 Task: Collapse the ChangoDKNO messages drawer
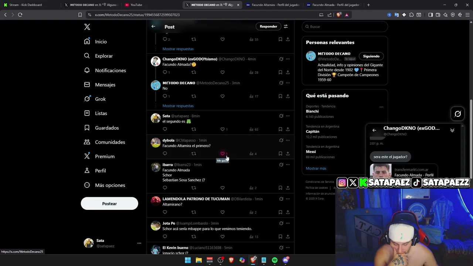click(x=452, y=130)
